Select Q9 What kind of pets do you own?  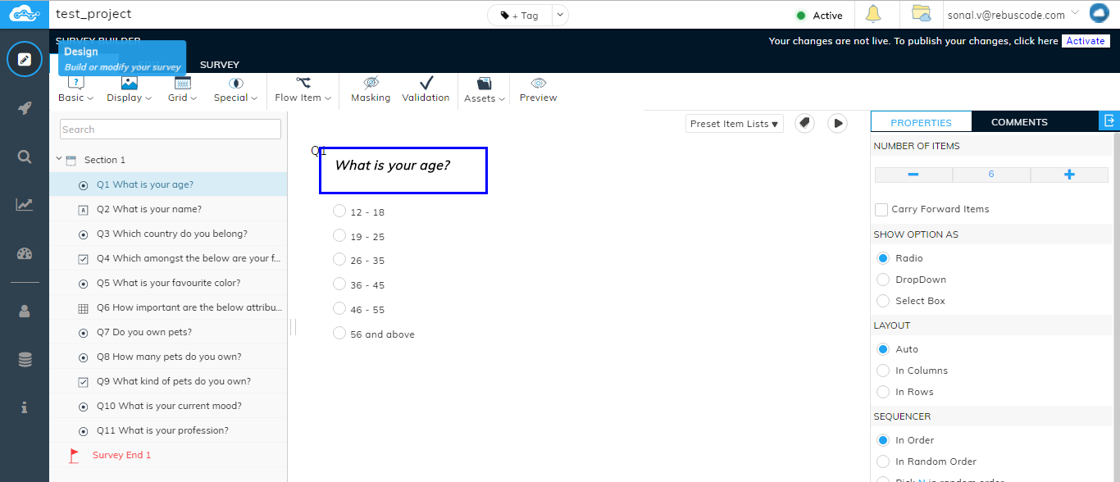pyautogui.click(x=168, y=381)
